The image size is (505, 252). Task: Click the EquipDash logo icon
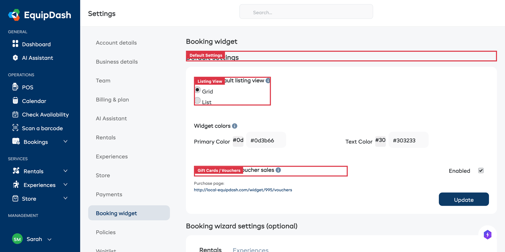(14, 15)
